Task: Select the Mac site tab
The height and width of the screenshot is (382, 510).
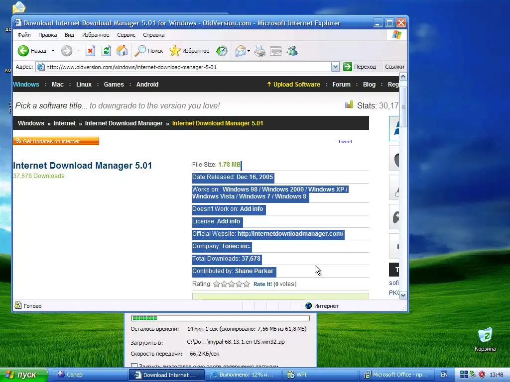Action: click(x=58, y=85)
